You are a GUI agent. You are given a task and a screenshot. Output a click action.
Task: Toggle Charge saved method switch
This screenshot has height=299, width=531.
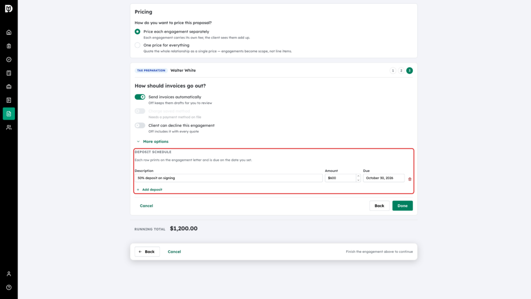point(140,111)
